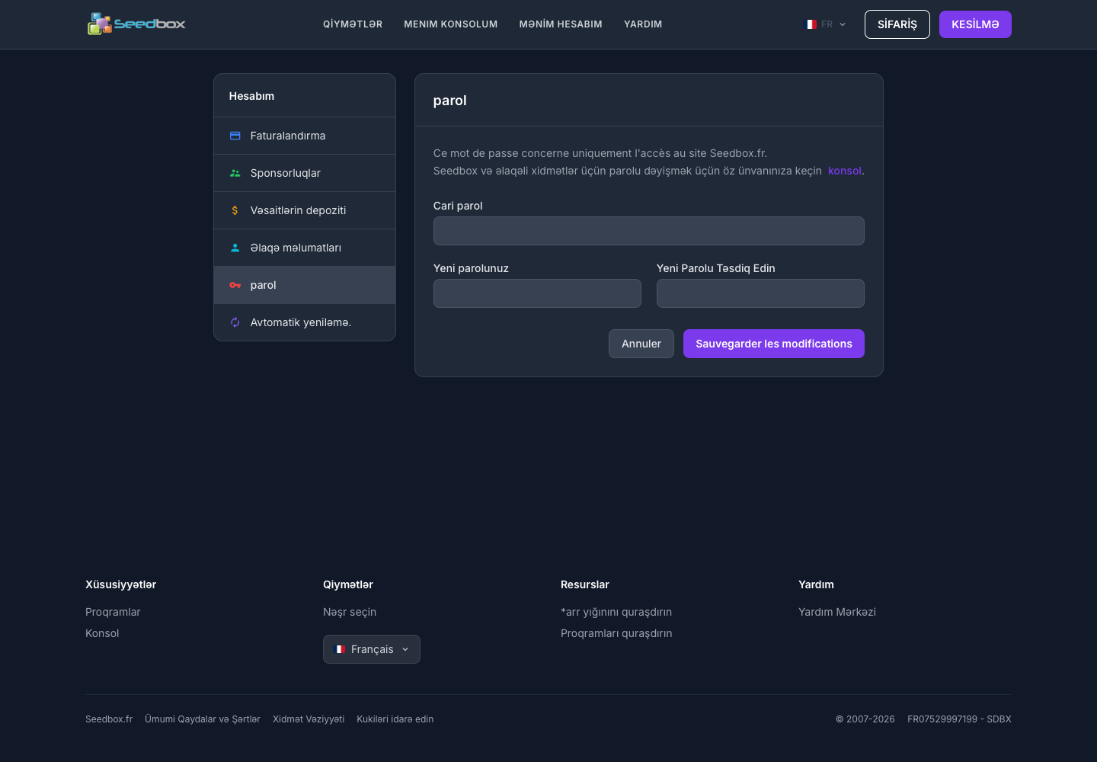Click the Xüsusiyyətlər footer heading

(120, 584)
